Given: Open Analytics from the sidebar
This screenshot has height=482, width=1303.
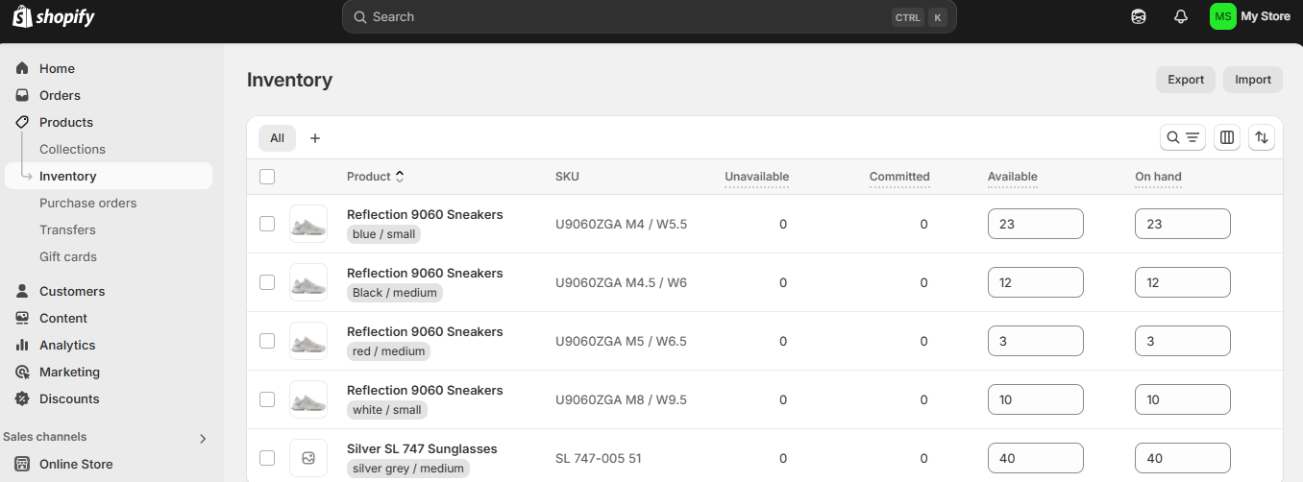Looking at the screenshot, I should pyautogui.click(x=67, y=345).
